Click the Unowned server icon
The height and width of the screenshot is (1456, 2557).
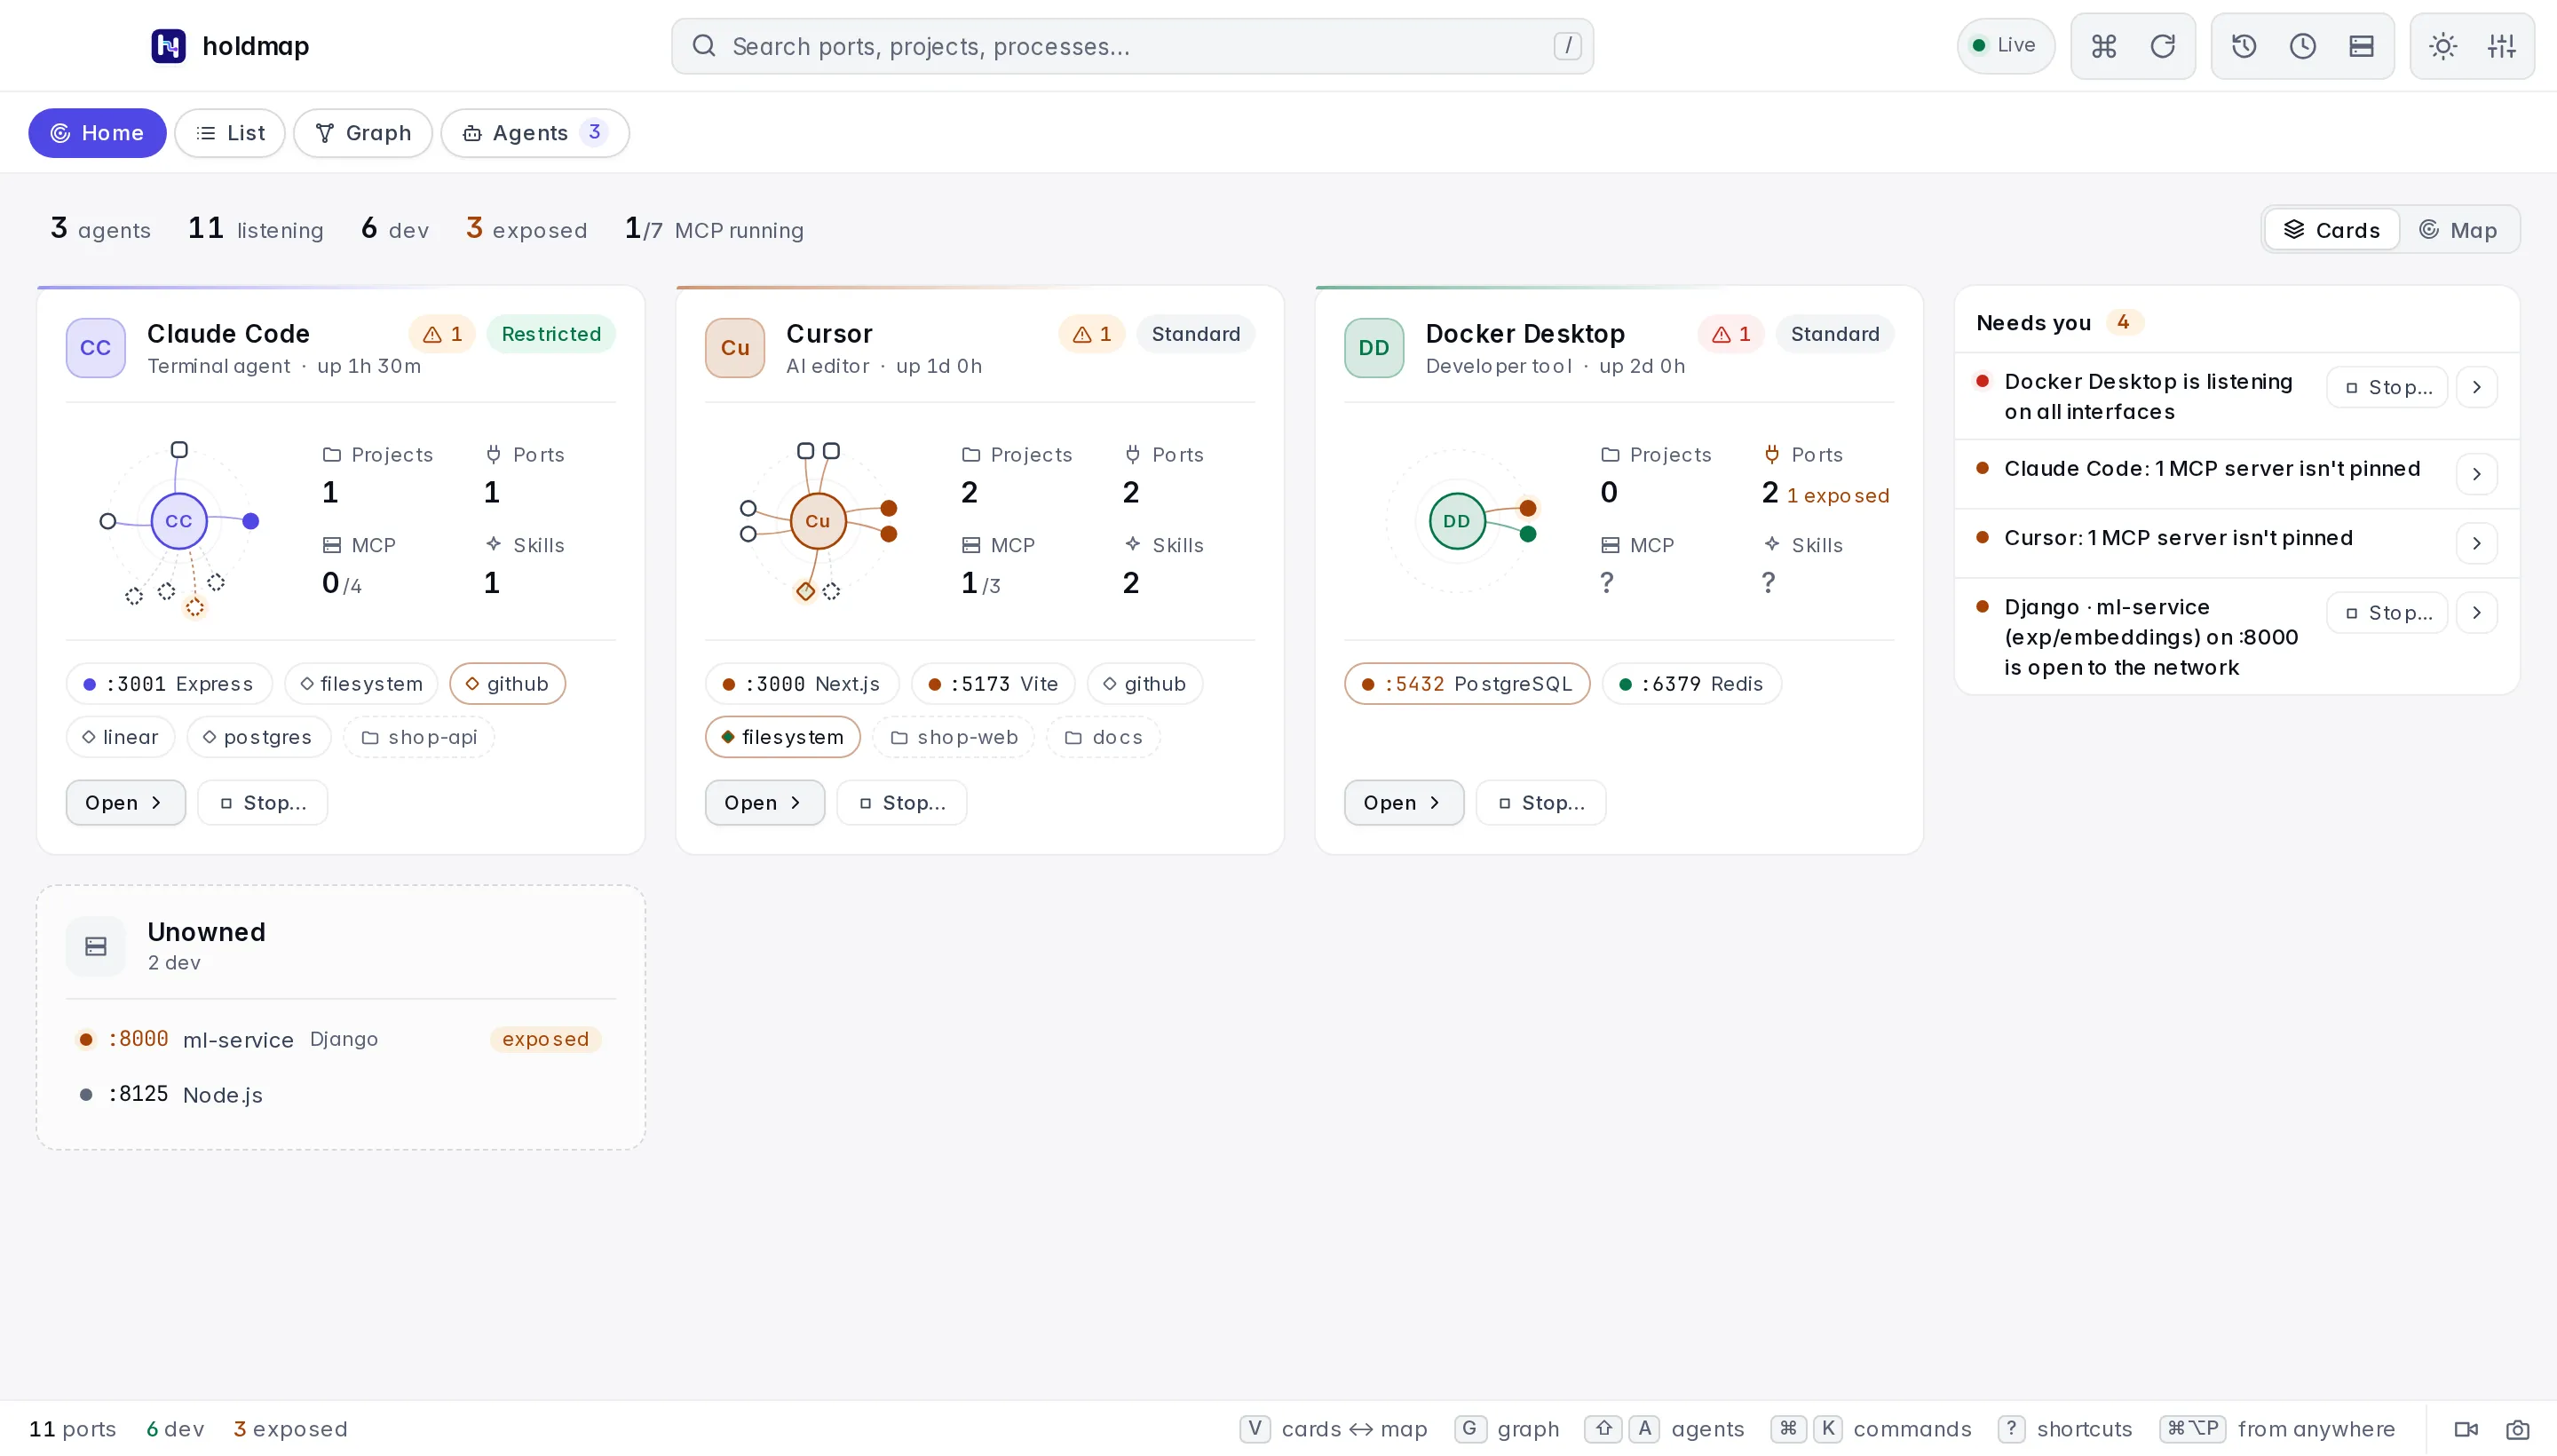[96, 946]
